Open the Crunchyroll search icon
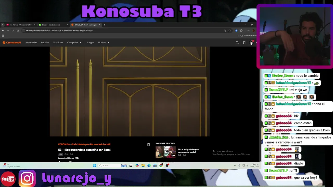Screen dimensions: 333x187 click(237, 43)
